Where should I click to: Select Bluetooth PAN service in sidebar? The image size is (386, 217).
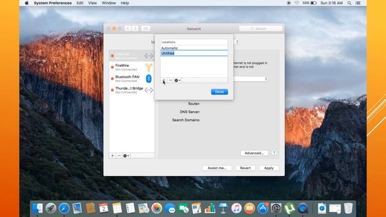pos(131,79)
